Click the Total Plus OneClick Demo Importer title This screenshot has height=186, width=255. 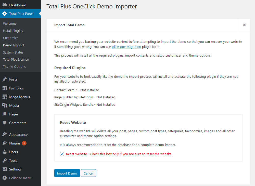click(x=92, y=7)
